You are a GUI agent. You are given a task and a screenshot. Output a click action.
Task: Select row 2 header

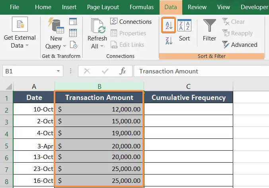tap(6, 109)
